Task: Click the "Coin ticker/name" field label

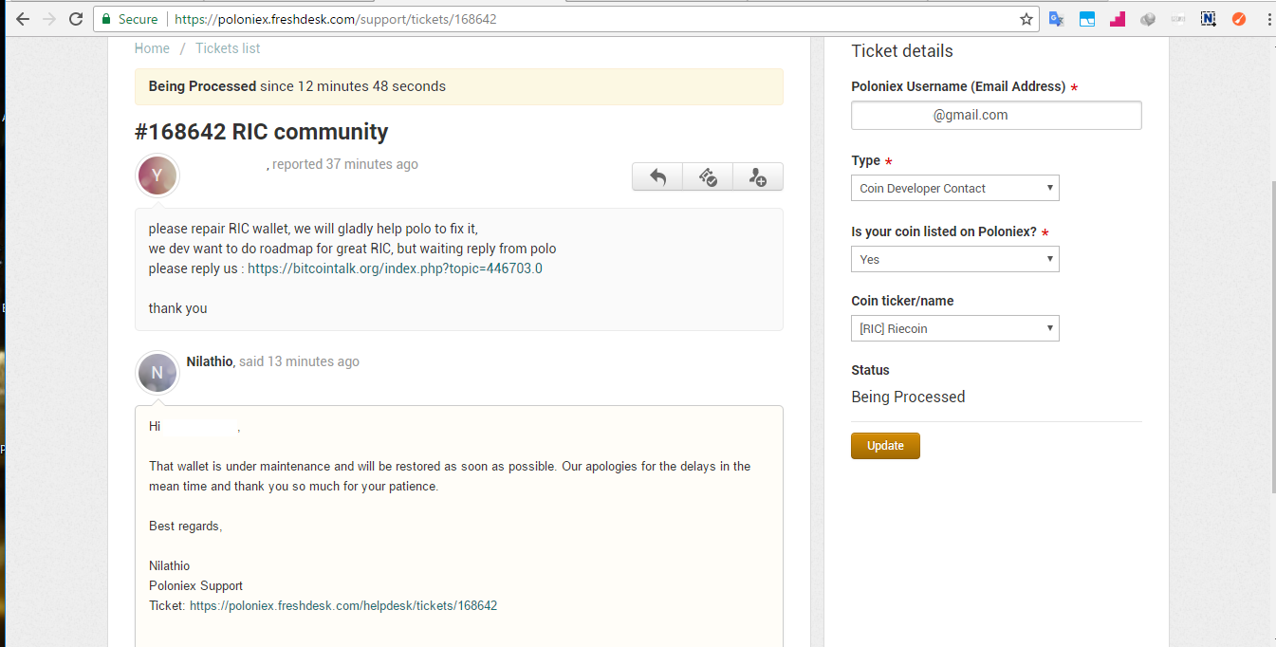Action: click(x=902, y=301)
